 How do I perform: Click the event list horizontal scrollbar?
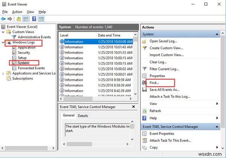(x=96, y=99)
